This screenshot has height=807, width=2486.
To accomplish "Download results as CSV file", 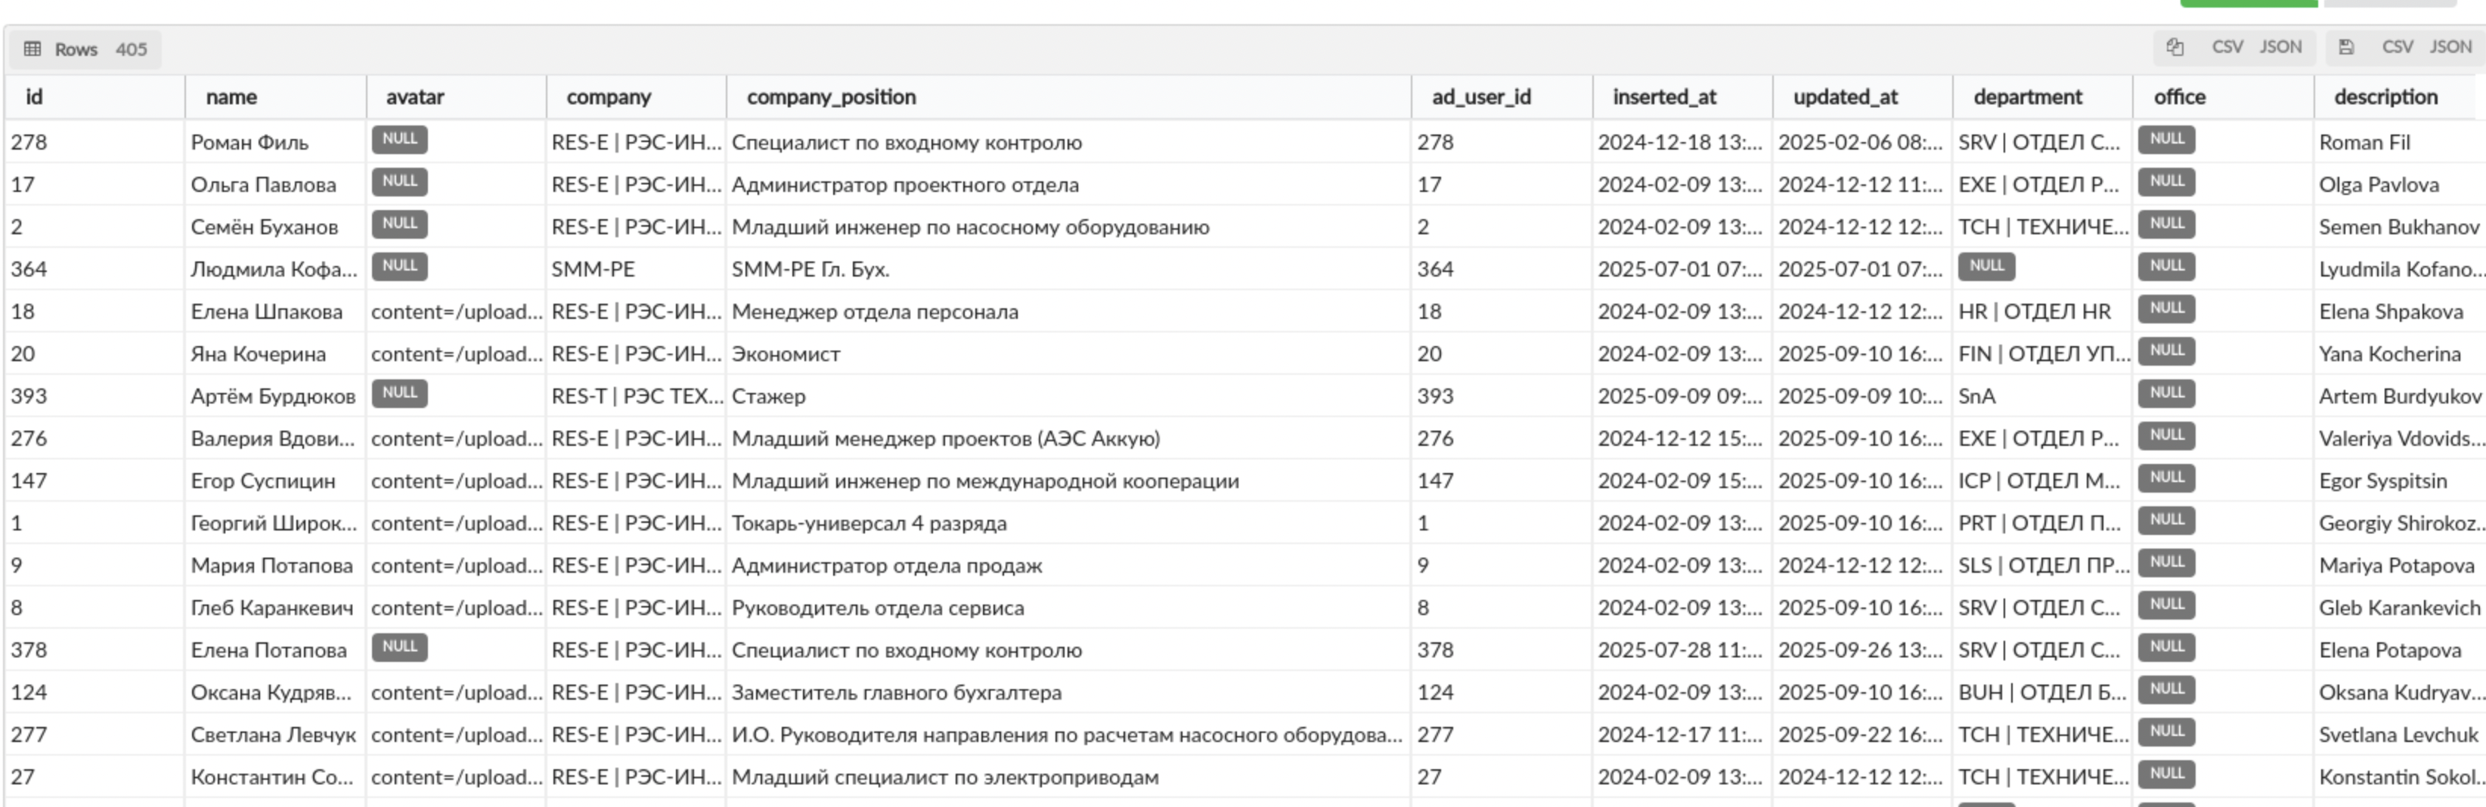I will click(2396, 48).
